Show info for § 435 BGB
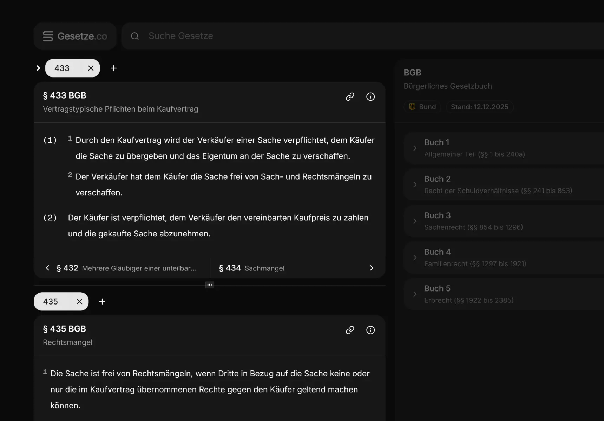Viewport: 604px width, 421px height. 370,330
